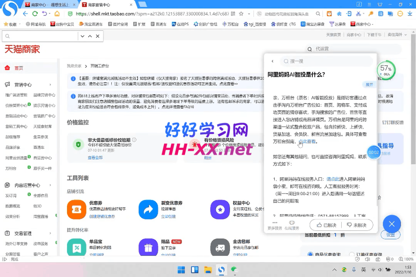The height and width of the screenshot is (277, 416).
Task: Open the address bar star dropdown arrow
Action: [249, 14]
